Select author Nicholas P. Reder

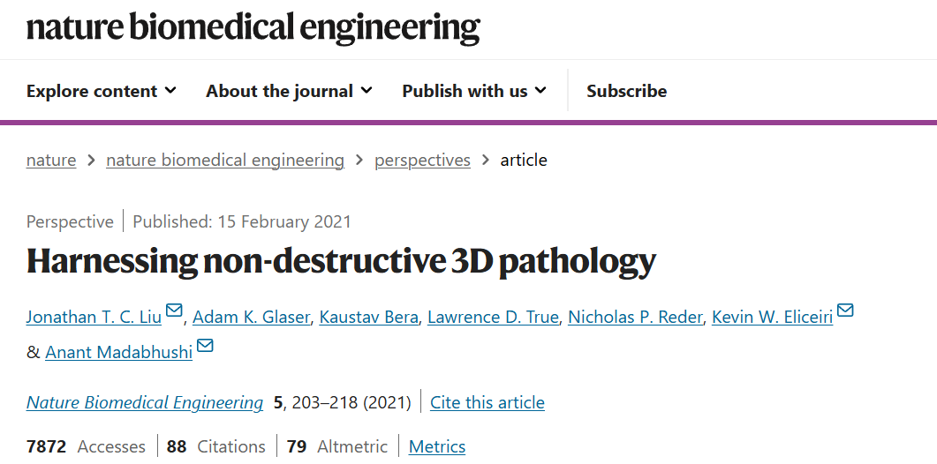point(635,317)
